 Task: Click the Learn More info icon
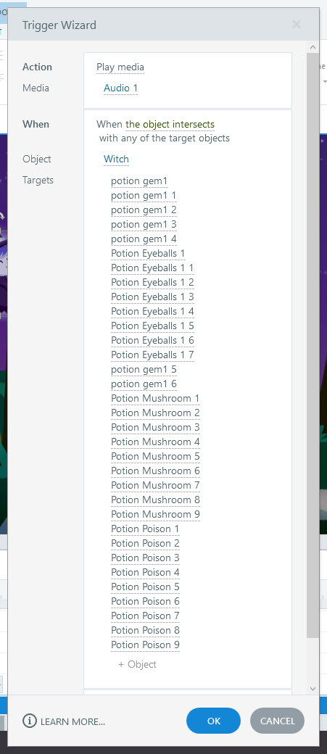(x=29, y=721)
